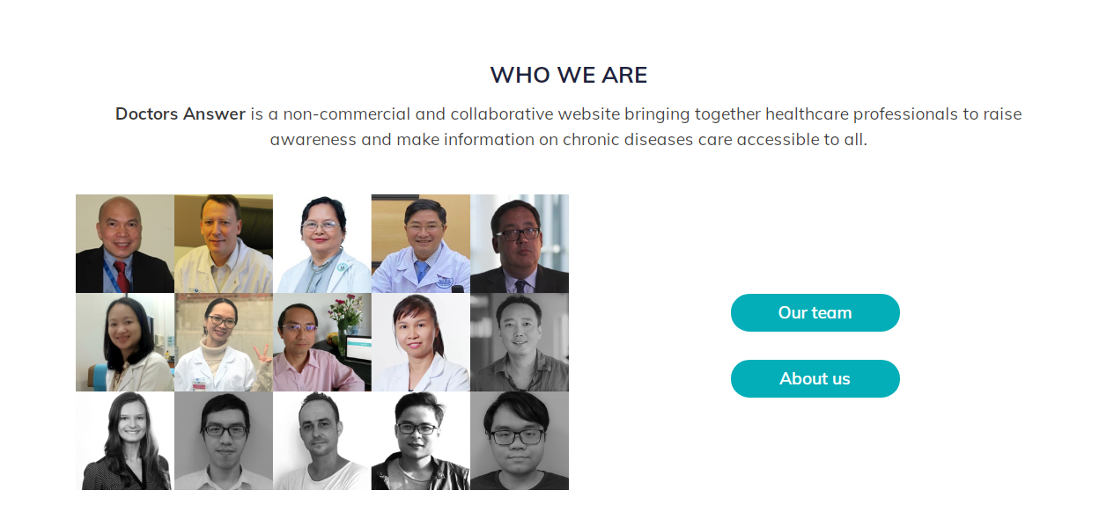Image resolution: width=1099 pixels, height=512 pixels.
Task: Click the young man with glasses in white shirt, bottom row
Action: click(223, 441)
